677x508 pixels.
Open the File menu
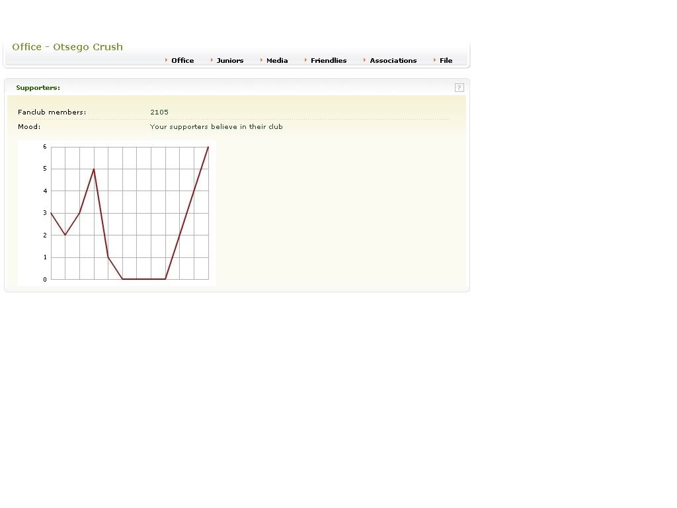click(x=446, y=60)
